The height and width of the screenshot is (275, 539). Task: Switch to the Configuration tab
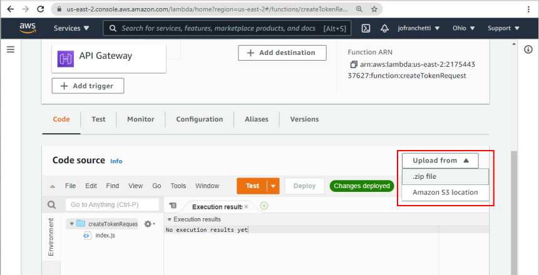coord(199,119)
